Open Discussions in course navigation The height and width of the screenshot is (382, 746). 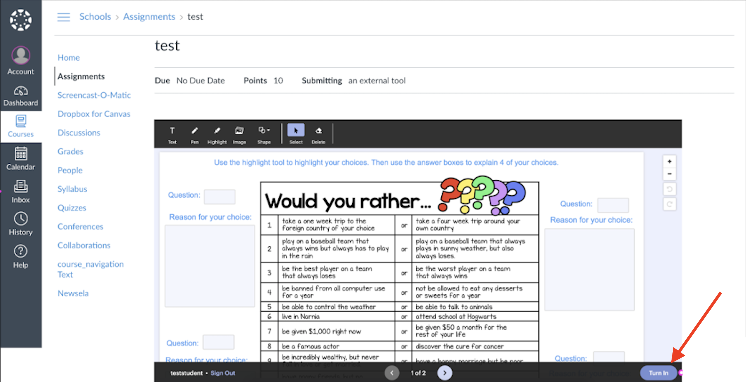79,133
